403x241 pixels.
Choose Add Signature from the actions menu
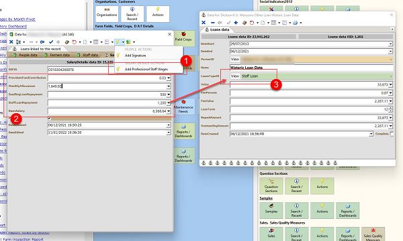[136, 56]
